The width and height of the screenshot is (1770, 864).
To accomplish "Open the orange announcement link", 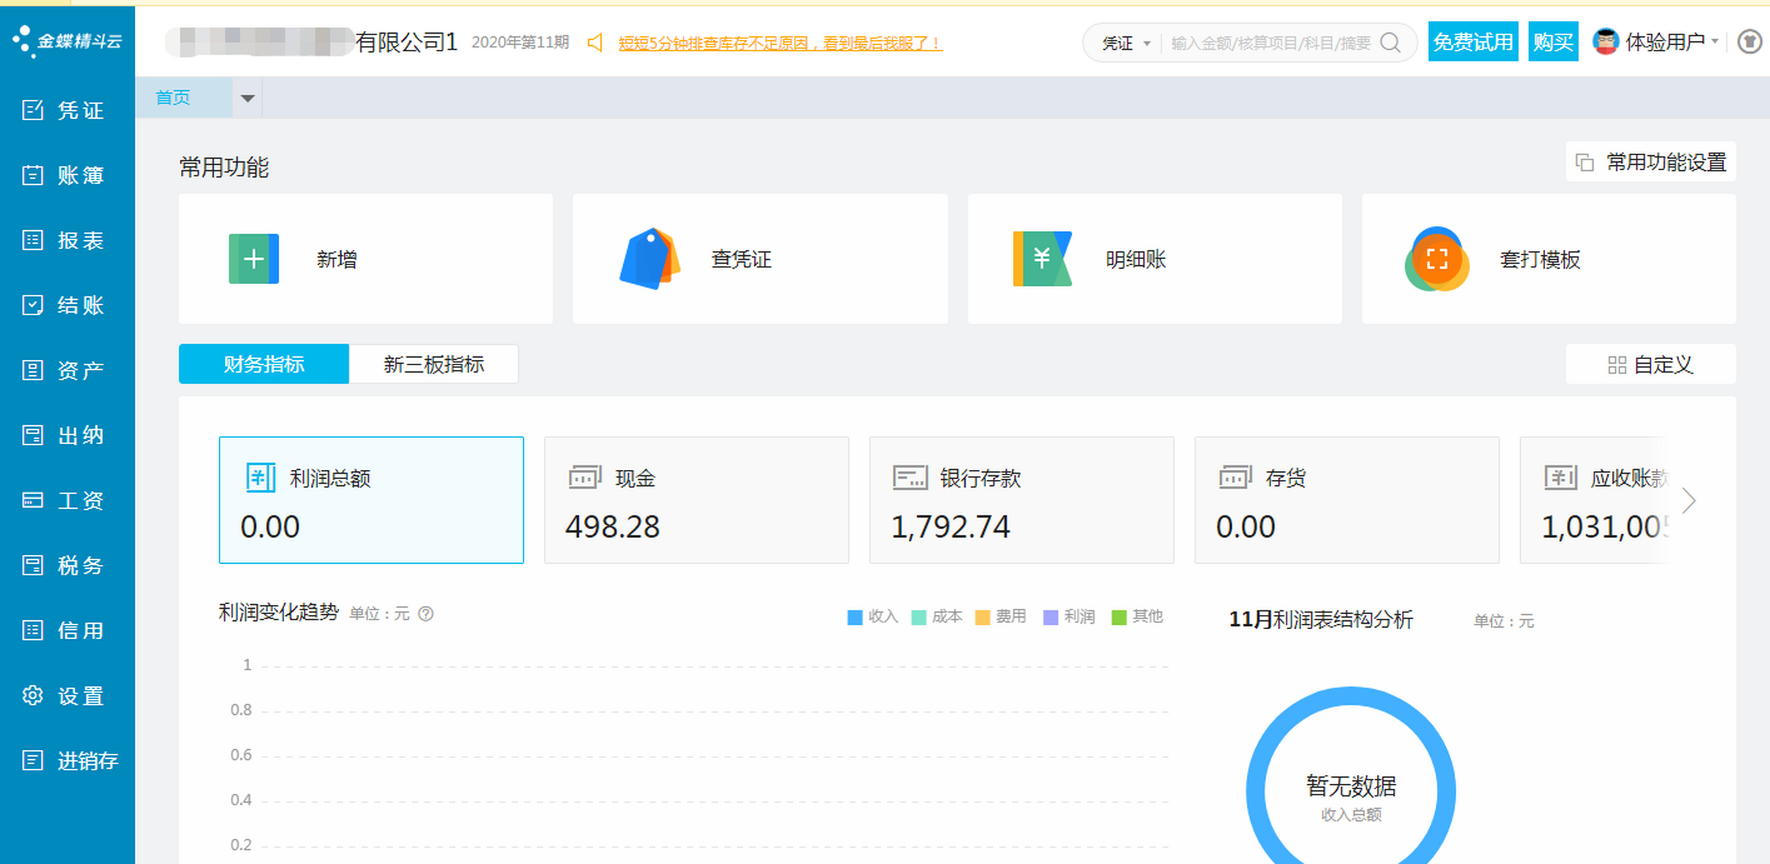I will tap(780, 43).
